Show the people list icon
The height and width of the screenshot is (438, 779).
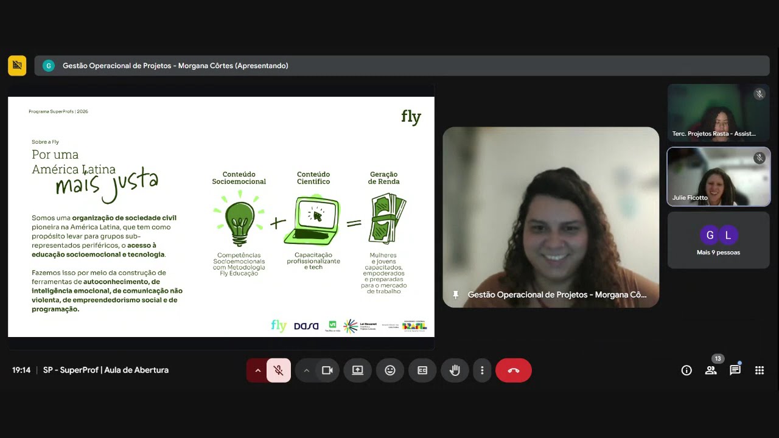pos(711,370)
